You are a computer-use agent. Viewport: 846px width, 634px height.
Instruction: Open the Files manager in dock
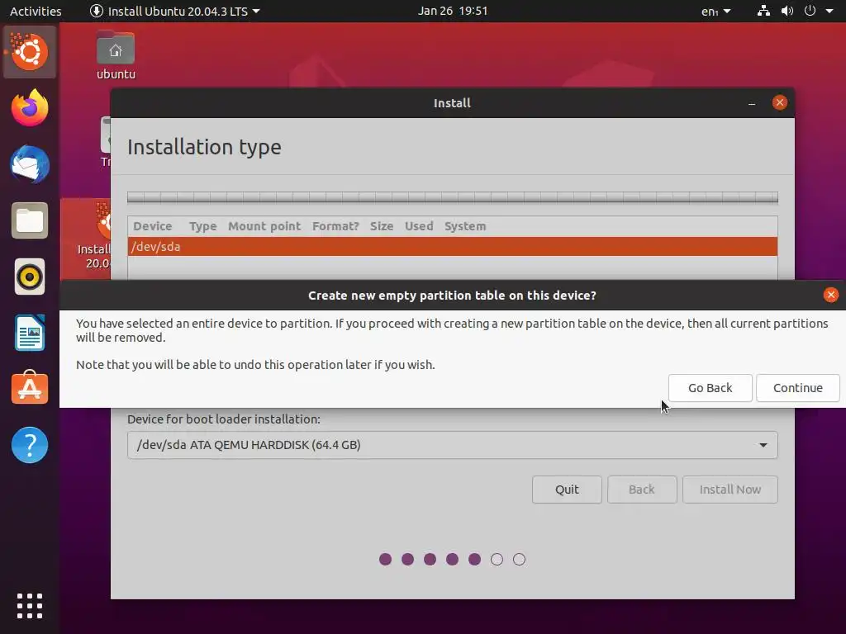click(30, 220)
